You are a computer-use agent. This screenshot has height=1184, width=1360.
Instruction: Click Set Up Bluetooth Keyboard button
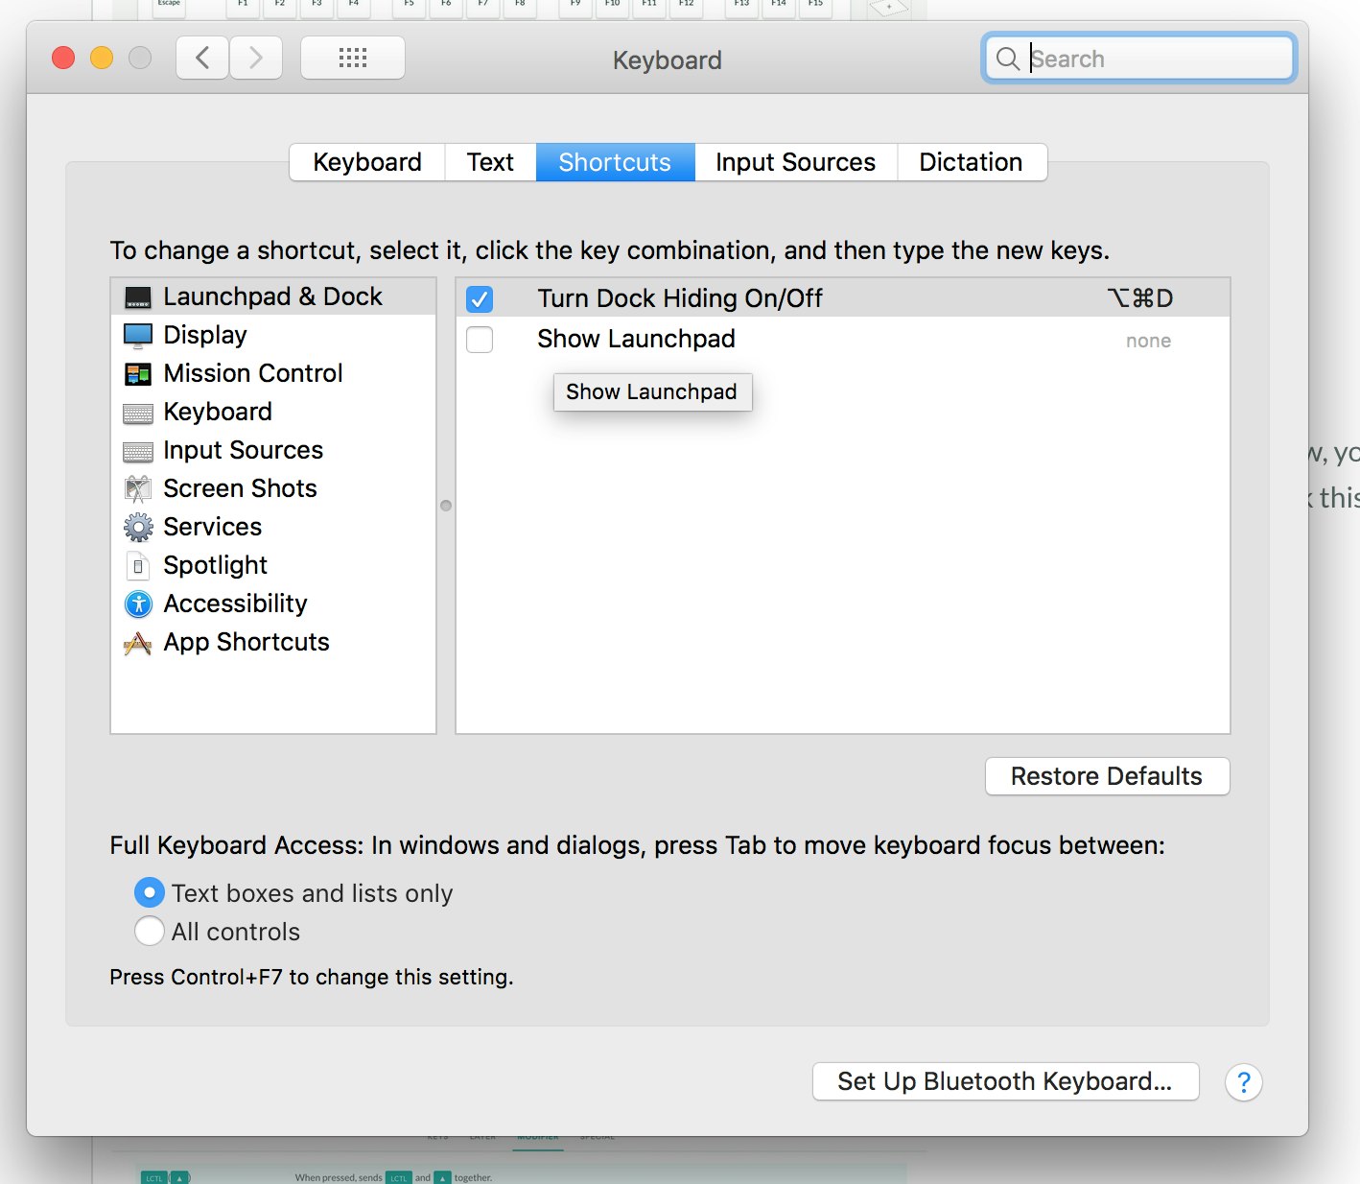point(1005,1081)
